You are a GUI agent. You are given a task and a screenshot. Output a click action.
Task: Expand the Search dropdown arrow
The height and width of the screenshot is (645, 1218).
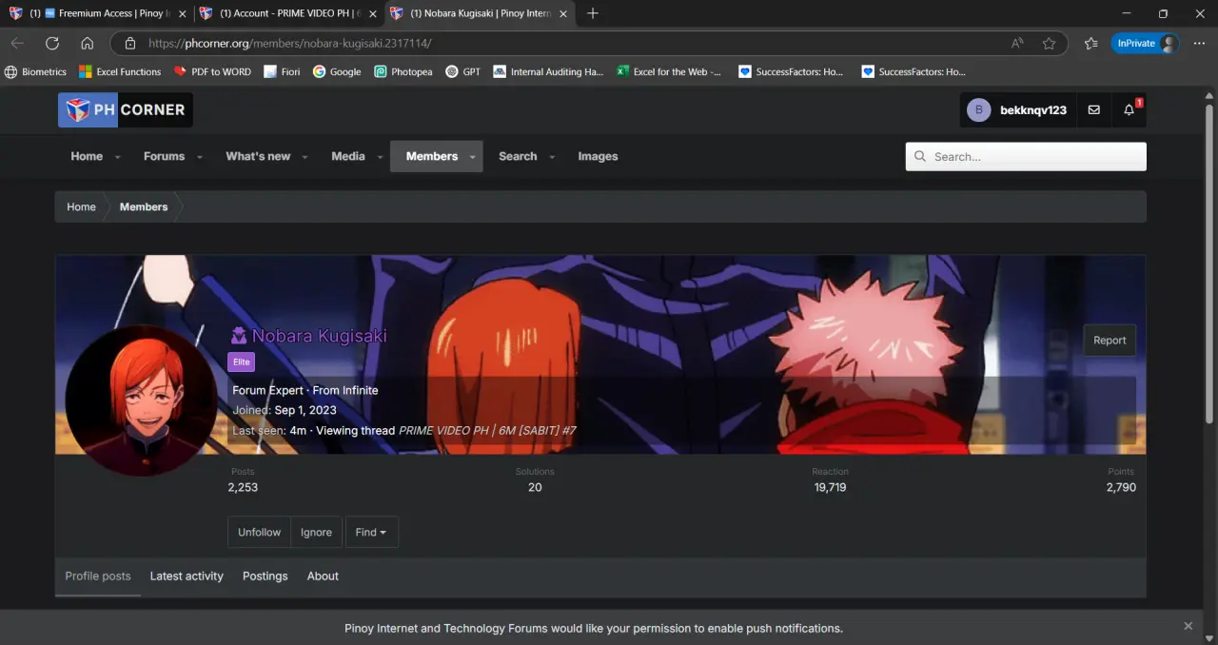(x=552, y=157)
